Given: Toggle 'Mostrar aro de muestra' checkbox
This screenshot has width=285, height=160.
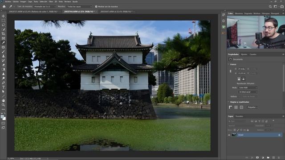Looking at the screenshot, I should click(x=96, y=7).
